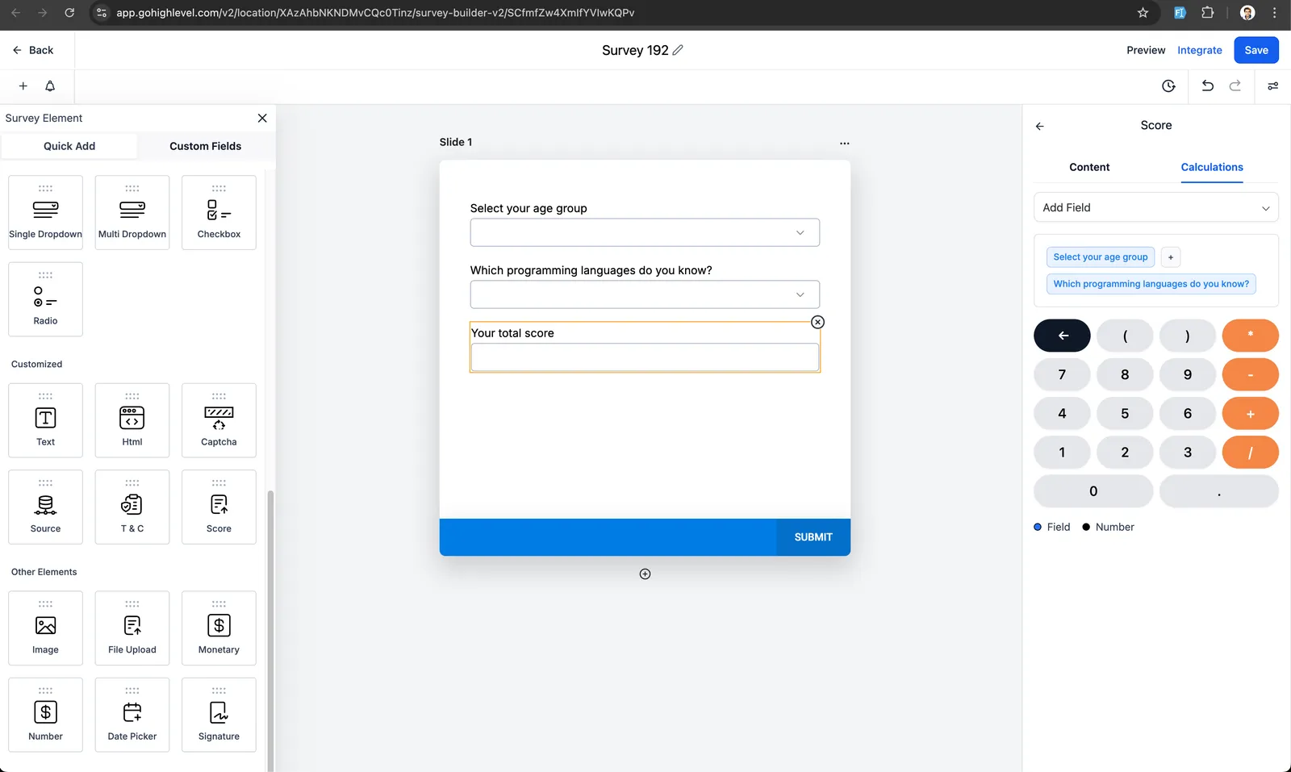Open the programming languages dropdown

(645, 294)
